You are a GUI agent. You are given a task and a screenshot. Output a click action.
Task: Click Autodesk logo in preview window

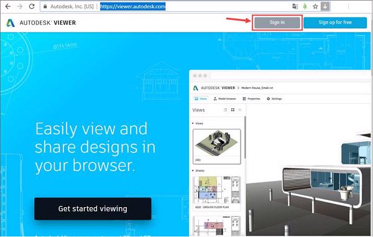coord(196,88)
